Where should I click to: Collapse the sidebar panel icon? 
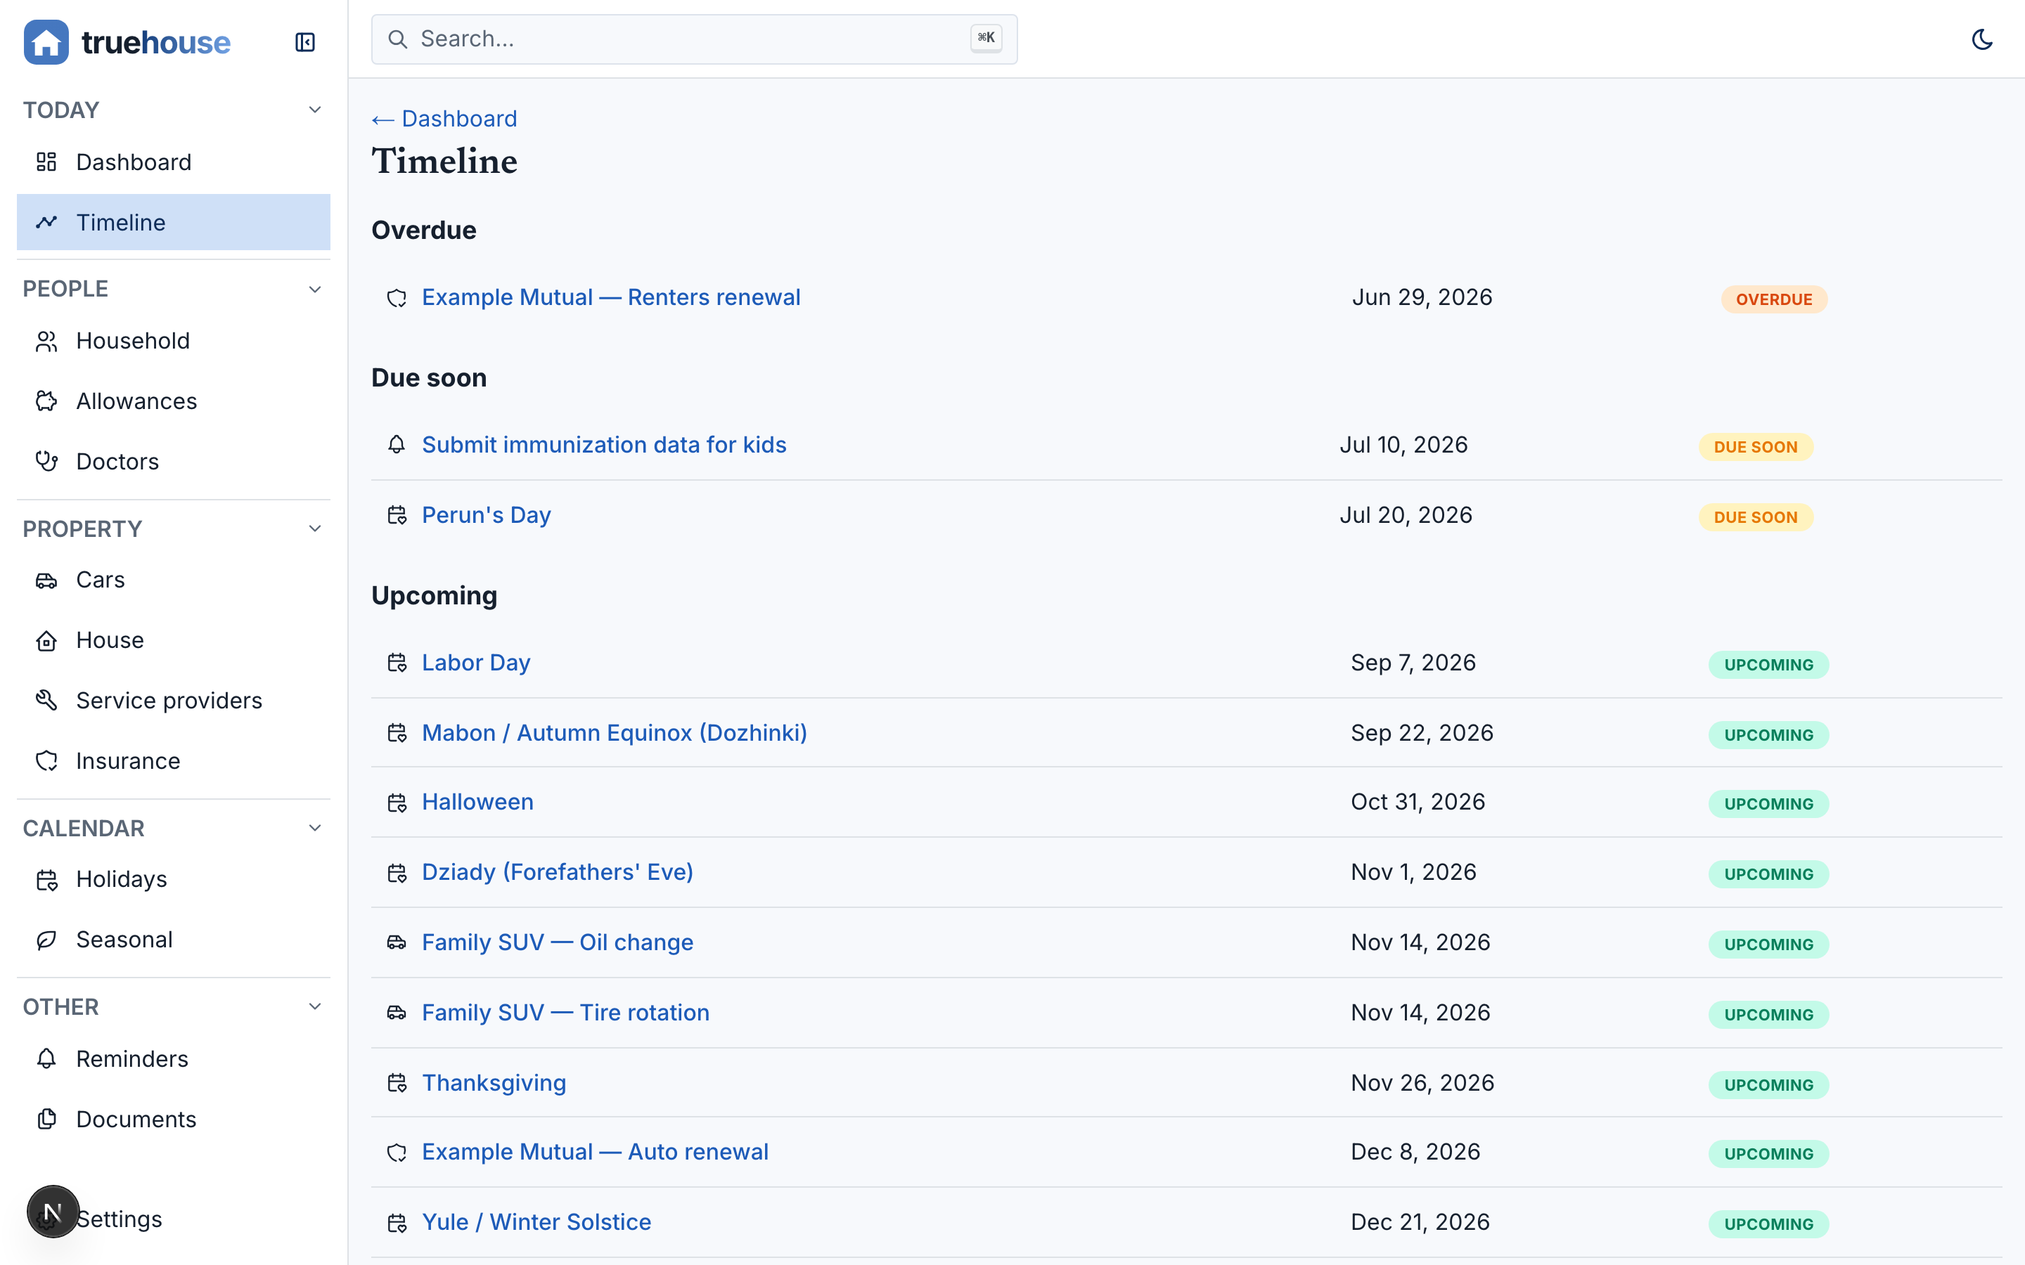pos(304,42)
